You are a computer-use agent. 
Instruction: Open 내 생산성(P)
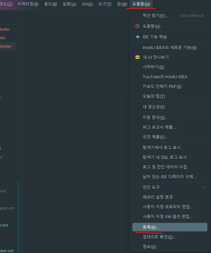click(170, 107)
